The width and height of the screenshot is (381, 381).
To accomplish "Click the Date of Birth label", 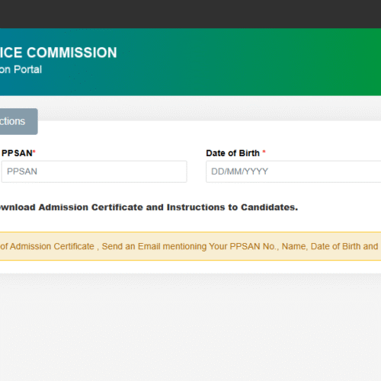I will click(232, 153).
